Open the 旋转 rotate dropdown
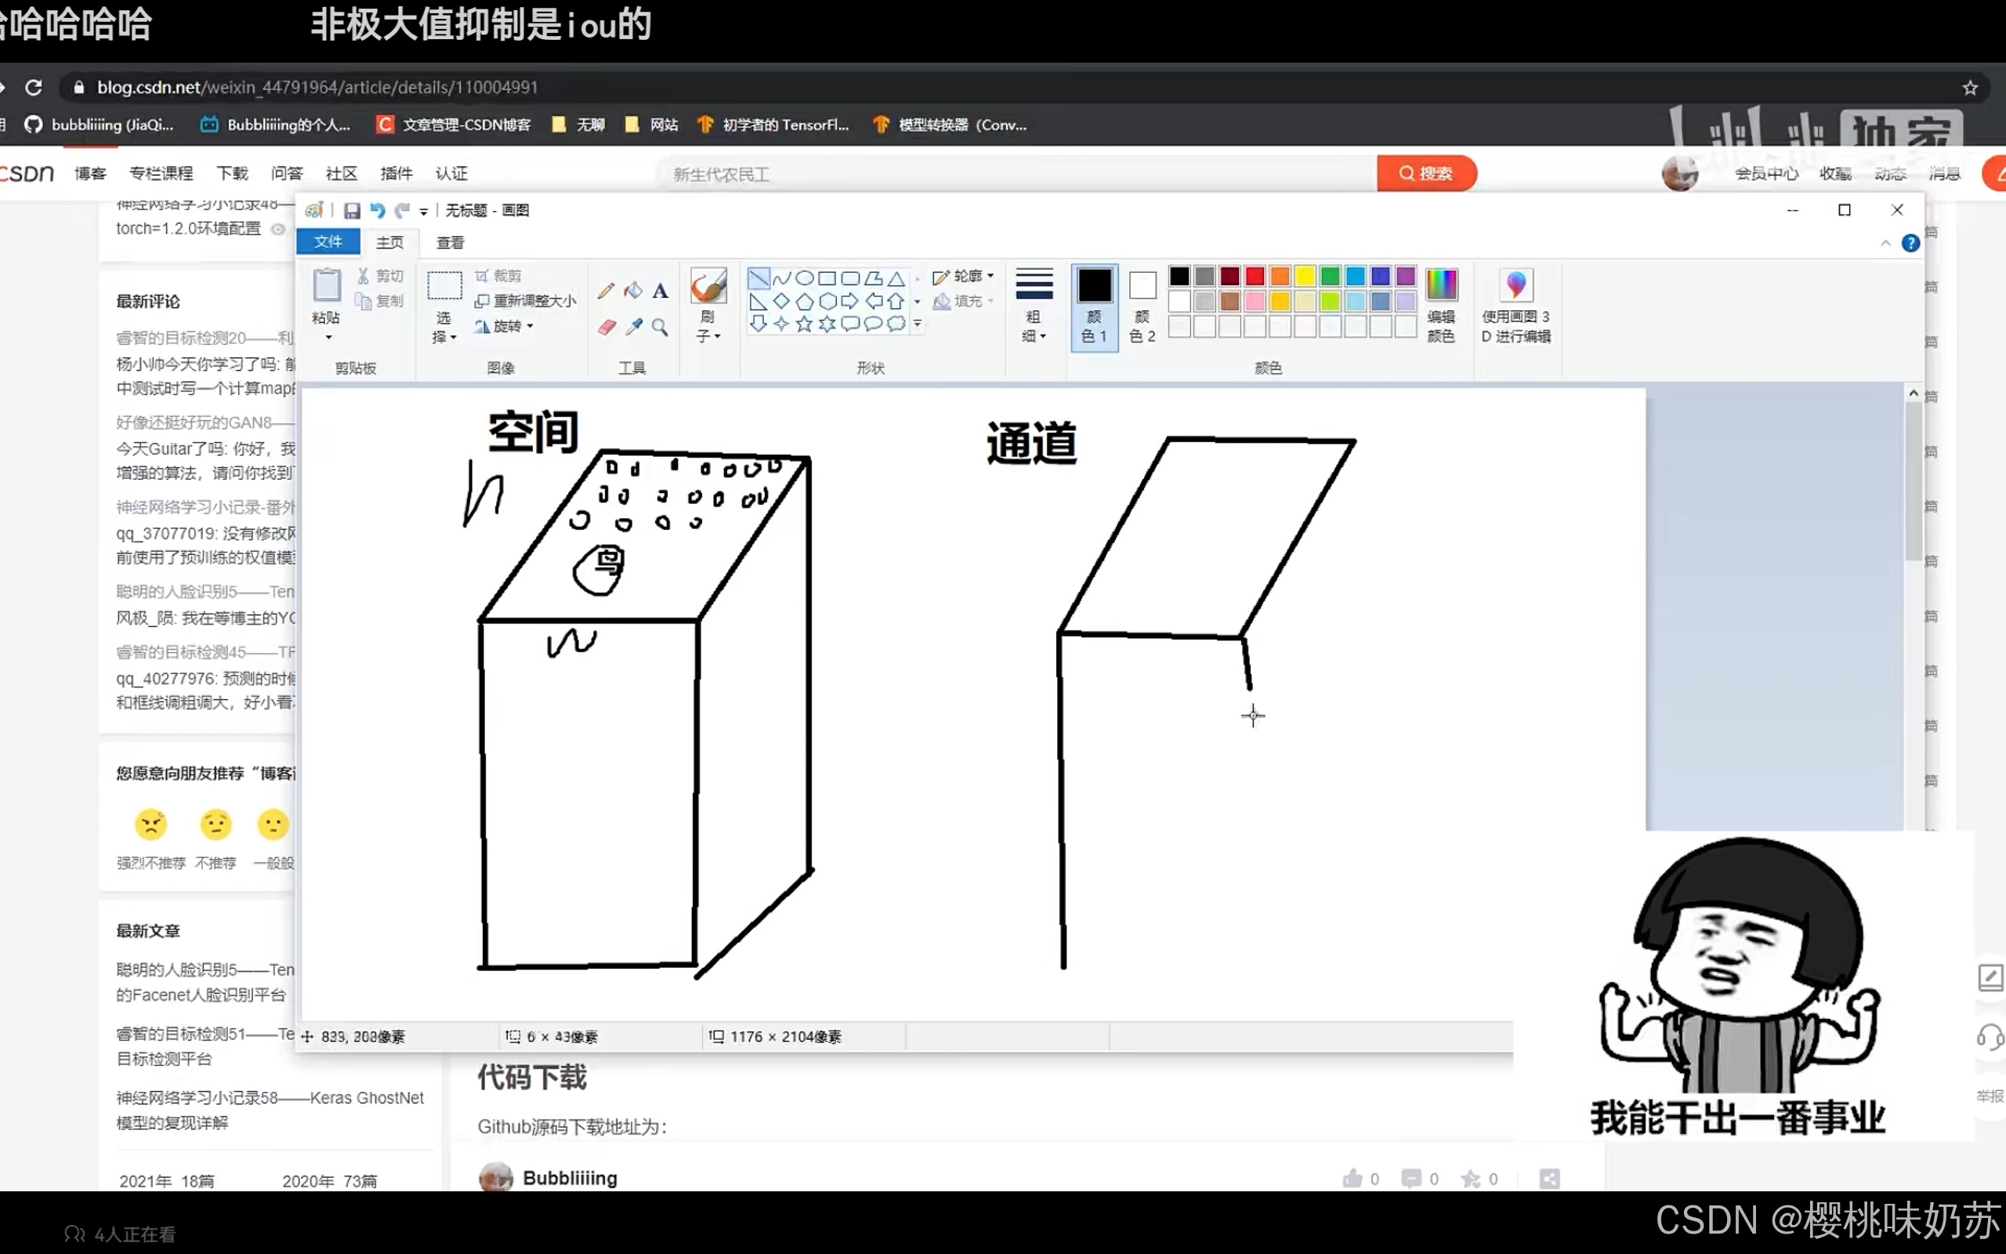 coord(506,326)
